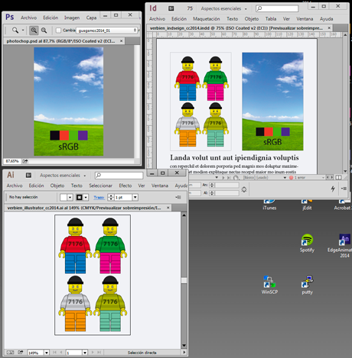
Task: Click the constrain proportions chain icon in InDesign
Action: point(244,189)
